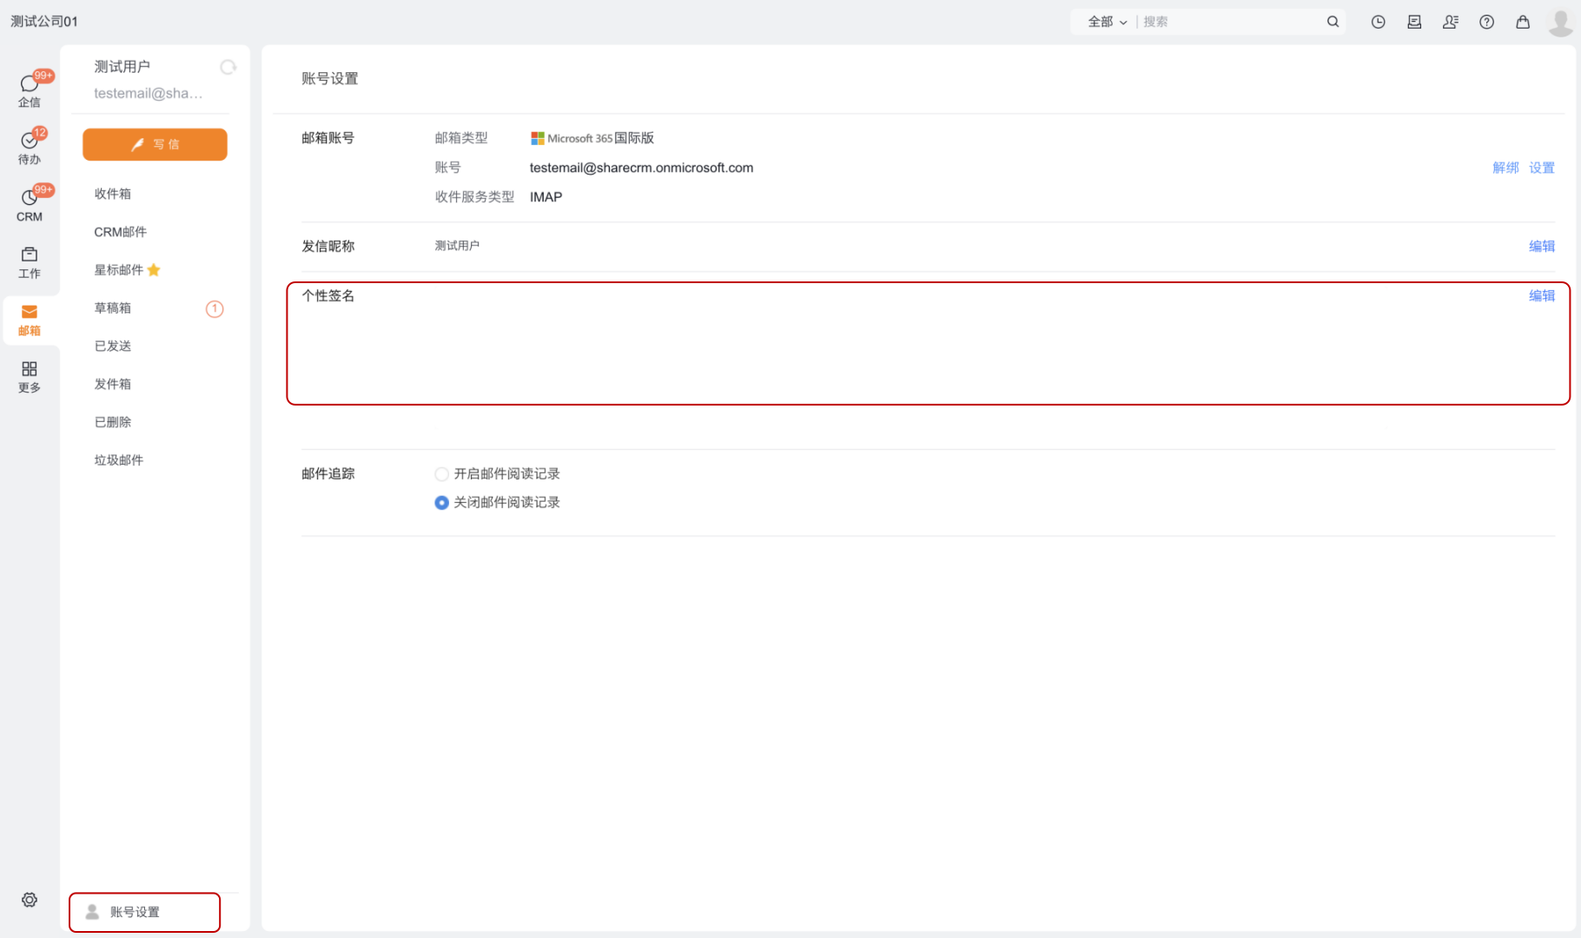Screen dimensions: 1581x938
Task: Open 账号设置 at sidebar bottom
Action: pyautogui.click(x=144, y=912)
